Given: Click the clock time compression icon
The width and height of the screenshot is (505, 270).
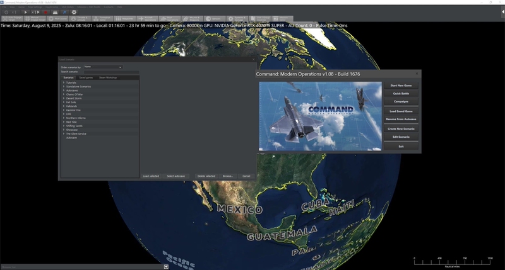Looking at the screenshot, I should click(6, 12).
